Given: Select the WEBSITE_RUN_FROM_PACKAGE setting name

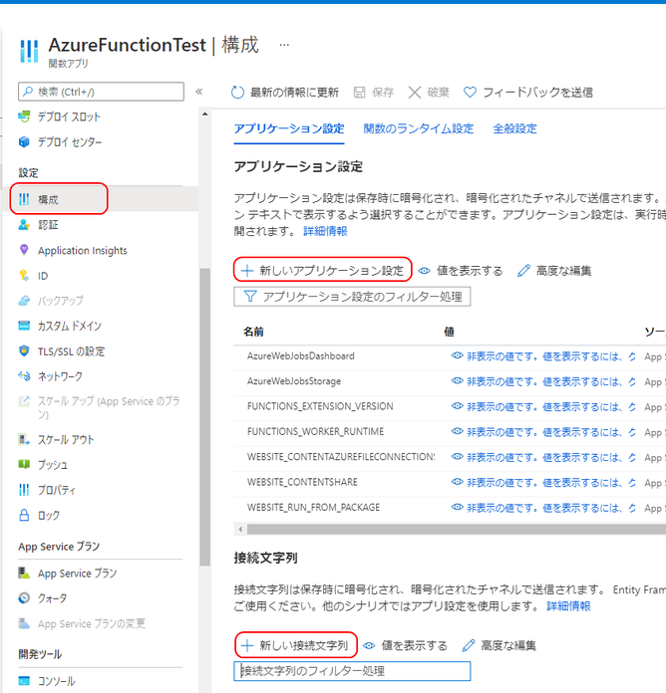Looking at the screenshot, I should 313,508.
